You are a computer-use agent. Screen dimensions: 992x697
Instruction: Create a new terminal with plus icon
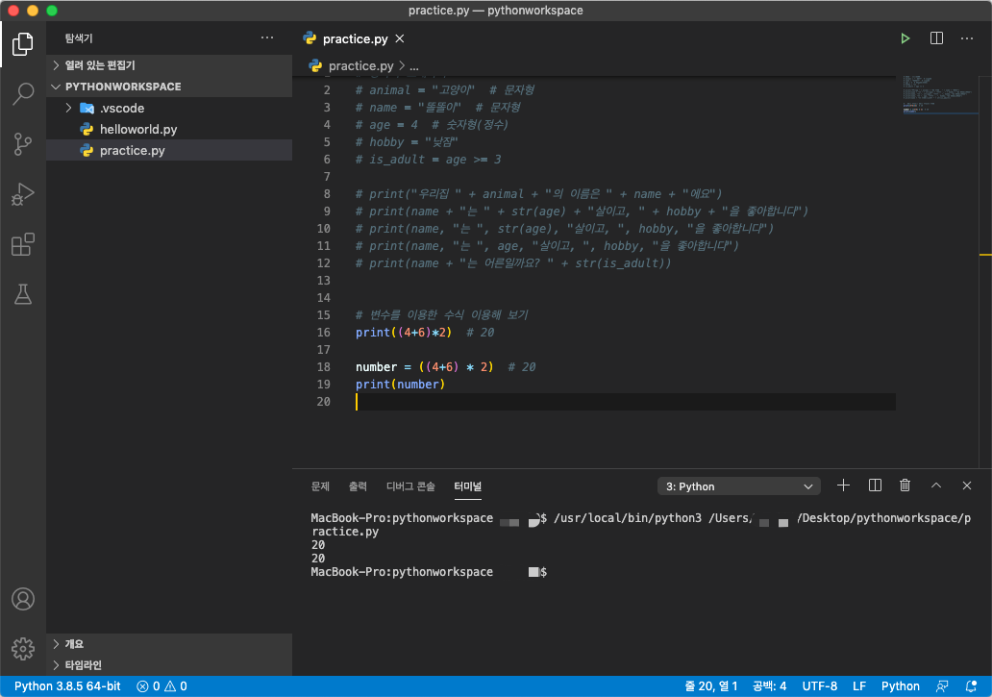tap(843, 485)
